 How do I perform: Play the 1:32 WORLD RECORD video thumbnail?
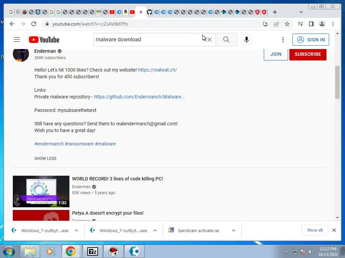[x=41, y=191]
